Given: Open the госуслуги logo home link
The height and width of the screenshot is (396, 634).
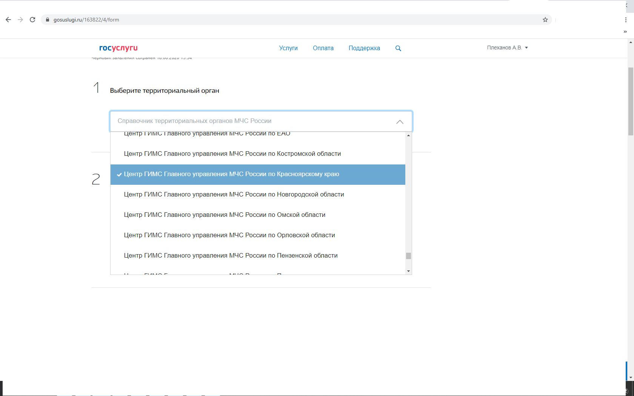Looking at the screenshot, I should pyautogui.click(x=118, y=48).
